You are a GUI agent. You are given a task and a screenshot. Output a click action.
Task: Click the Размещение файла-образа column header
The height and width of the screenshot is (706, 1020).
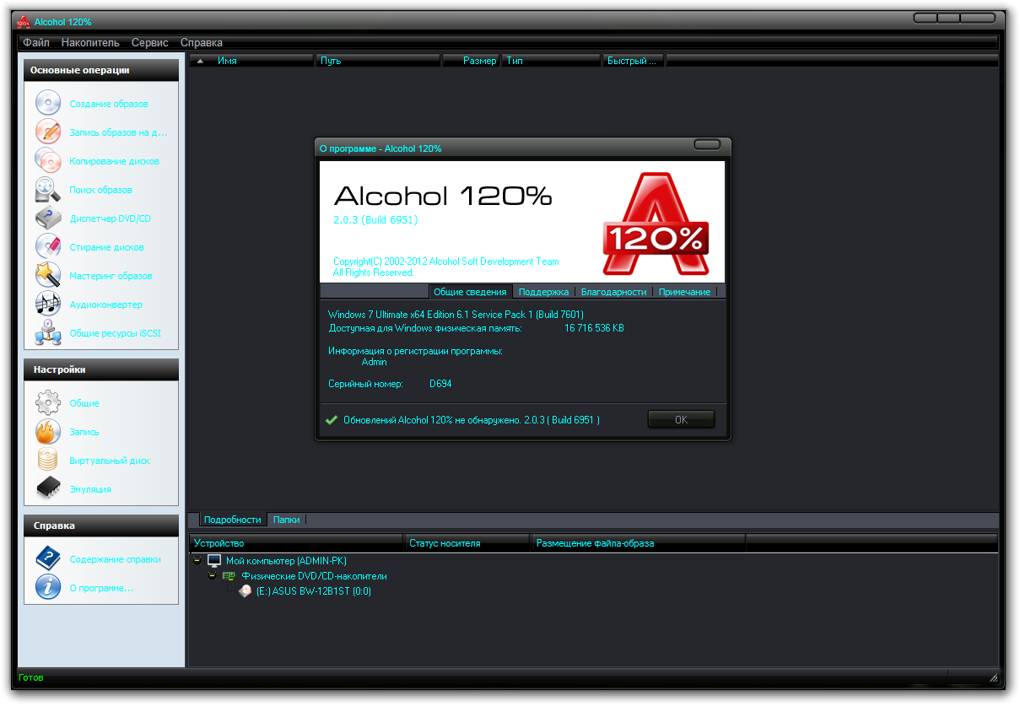click(x=639, y=543)
